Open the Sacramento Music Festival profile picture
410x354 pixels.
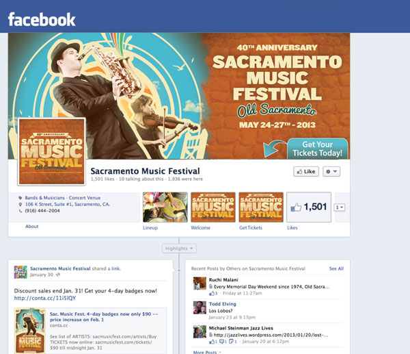pyautogui.click(x=51, y=152)
